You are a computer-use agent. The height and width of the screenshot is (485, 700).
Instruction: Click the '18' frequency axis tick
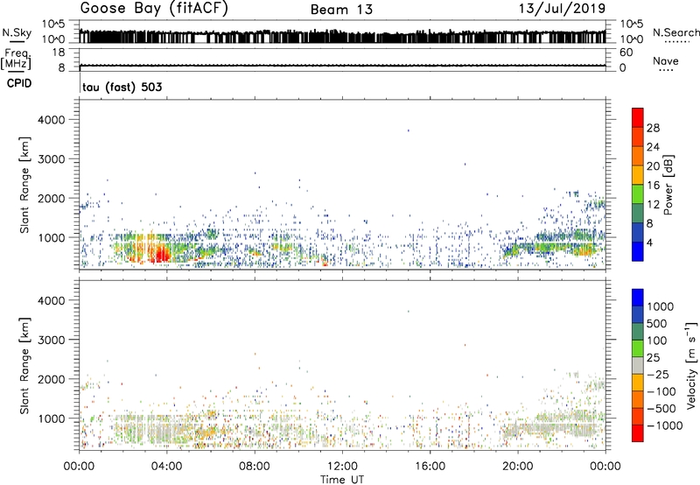point(59,53)
